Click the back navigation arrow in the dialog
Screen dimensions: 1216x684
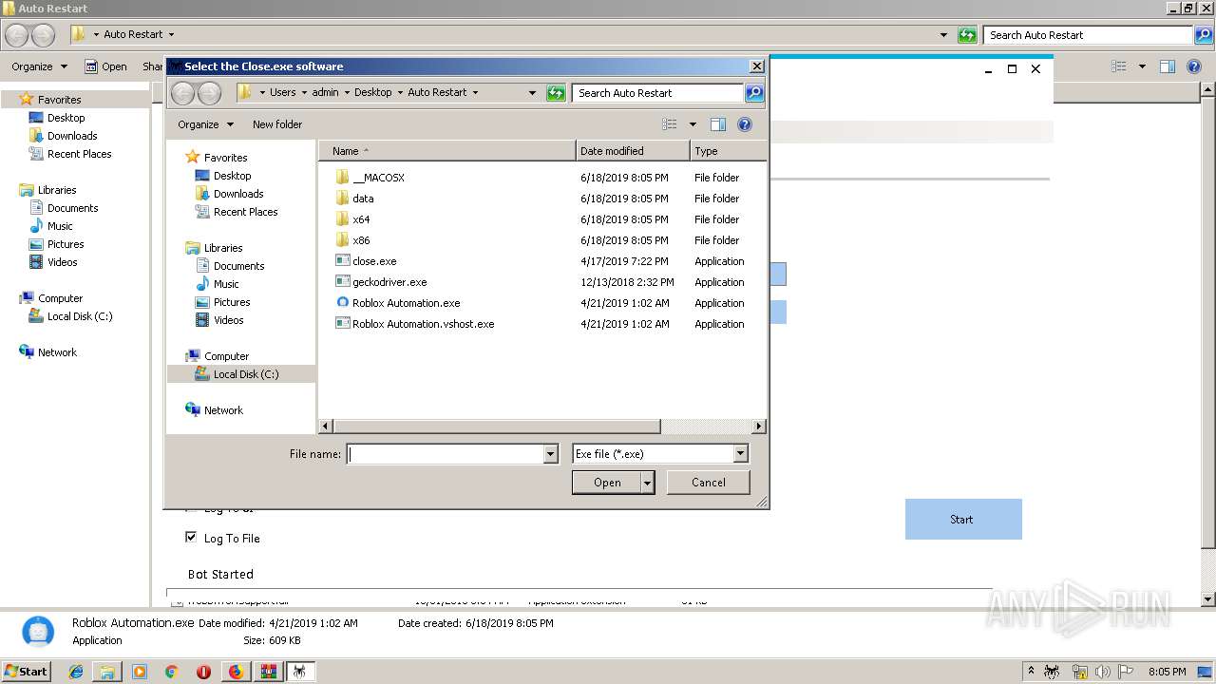(x=182, y=92)
